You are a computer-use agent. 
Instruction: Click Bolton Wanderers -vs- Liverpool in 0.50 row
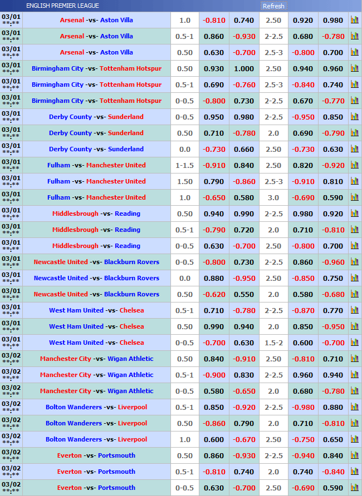(x=96, y=423)
